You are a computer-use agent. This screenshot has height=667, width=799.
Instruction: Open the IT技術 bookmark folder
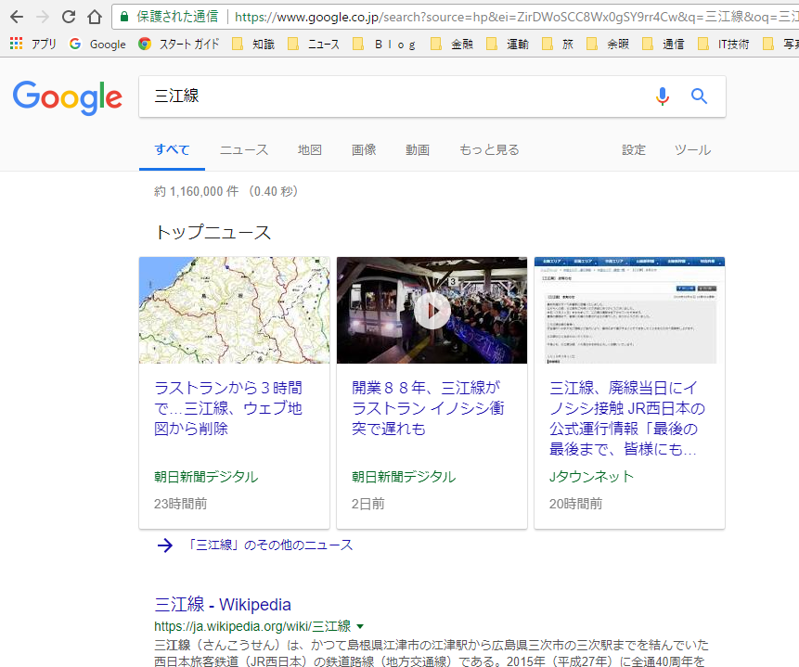(x=724, y=45)
